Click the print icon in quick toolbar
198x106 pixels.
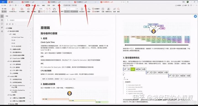[x=15, y=6]
